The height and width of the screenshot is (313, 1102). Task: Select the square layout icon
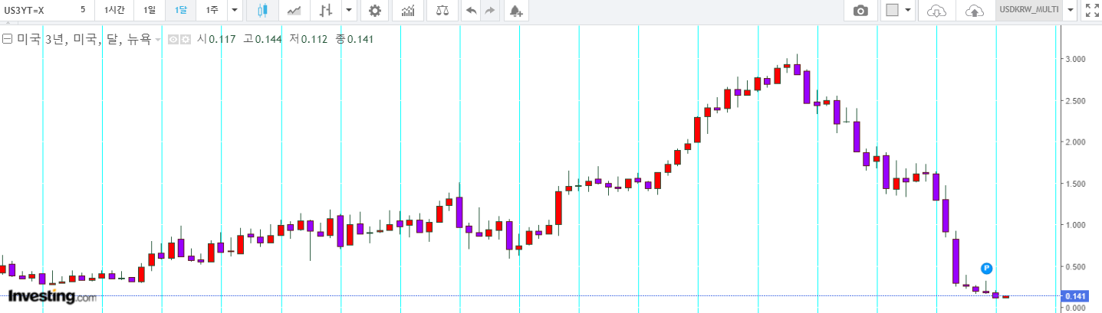[x=892, y=11]
